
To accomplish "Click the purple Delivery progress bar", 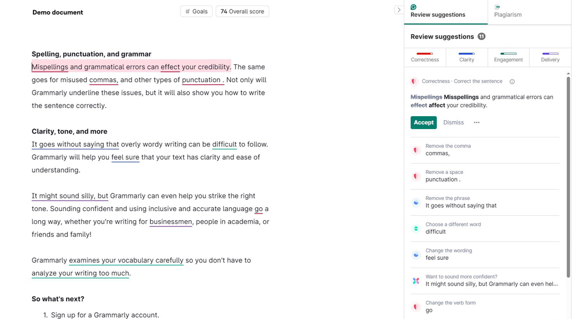I will (550, 54).
